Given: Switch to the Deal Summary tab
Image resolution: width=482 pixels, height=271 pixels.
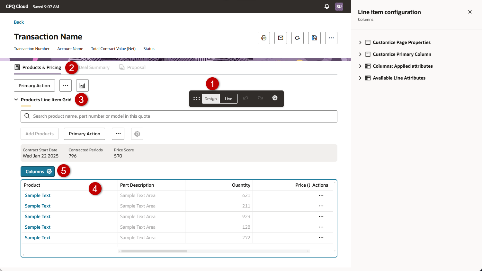Looking at the screenshot, I should (94, 67).
